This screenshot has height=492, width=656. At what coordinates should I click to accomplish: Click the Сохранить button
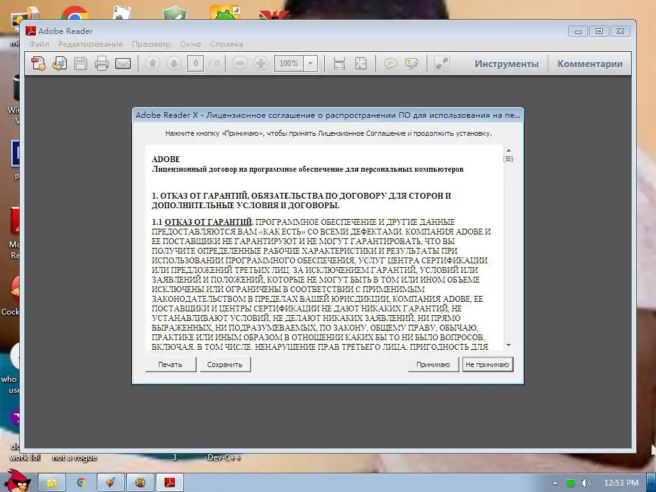click(x=225, y=365)
